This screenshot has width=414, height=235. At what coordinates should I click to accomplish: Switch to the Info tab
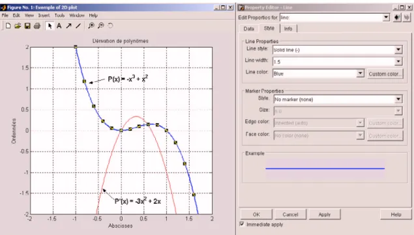[288, 29]
